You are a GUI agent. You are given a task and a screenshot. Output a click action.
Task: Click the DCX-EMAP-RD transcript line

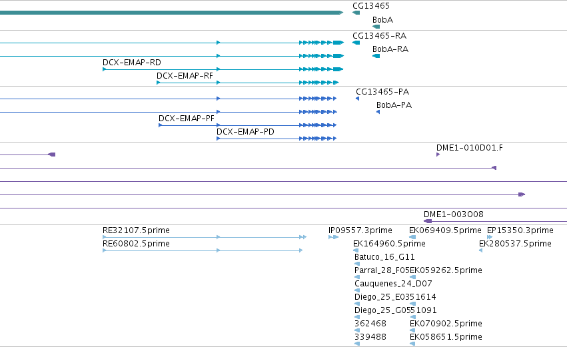tap(223, 69)
